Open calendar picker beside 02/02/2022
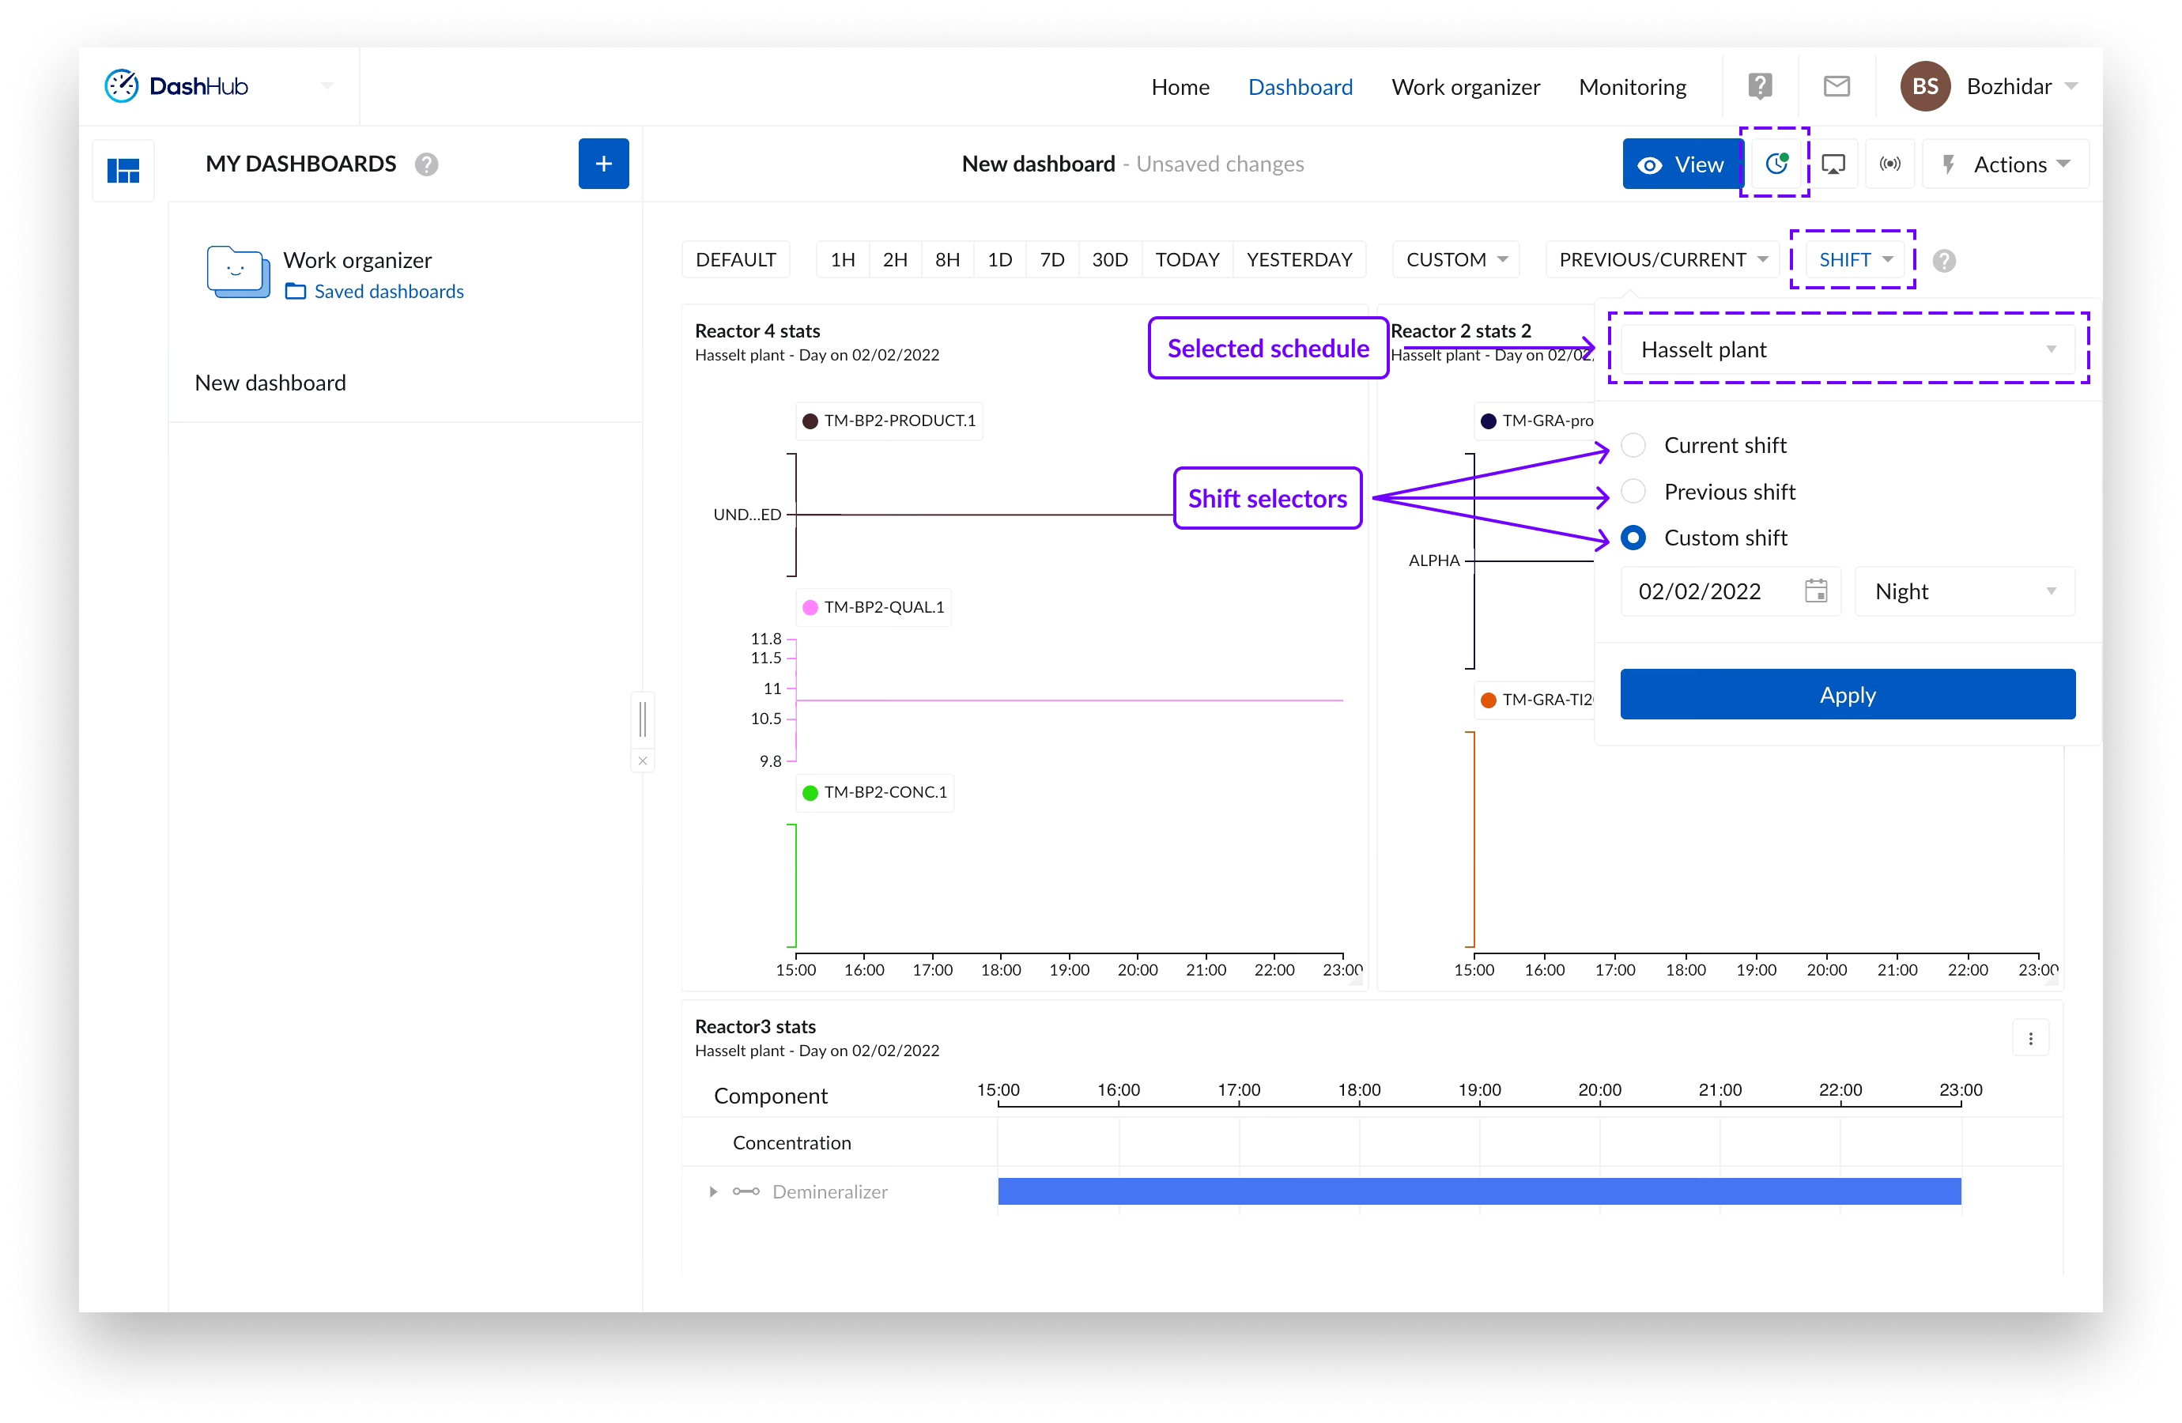Image resolution: width=2182 pixels, height=1423 pixels. [x=1815, y=591]
